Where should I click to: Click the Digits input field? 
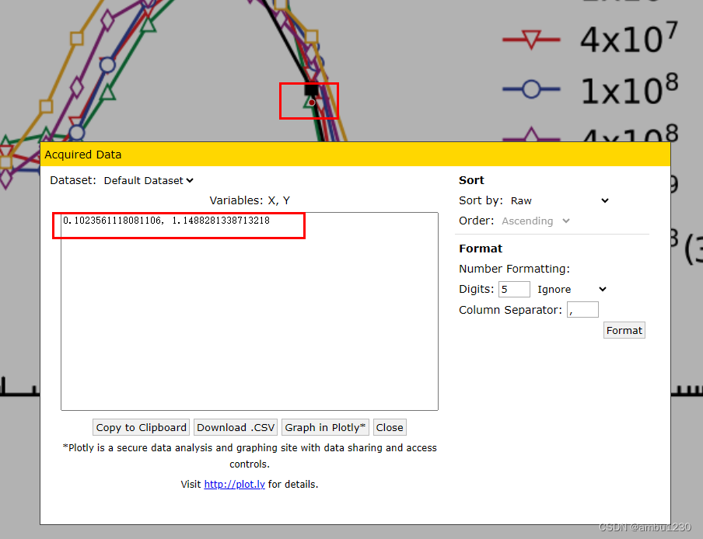coord(514,289)
